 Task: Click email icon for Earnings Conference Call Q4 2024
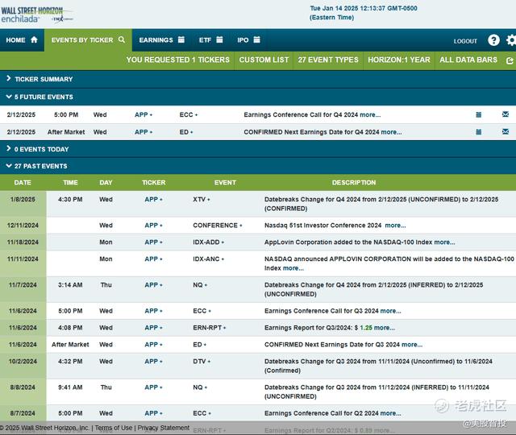pos(506,114)
